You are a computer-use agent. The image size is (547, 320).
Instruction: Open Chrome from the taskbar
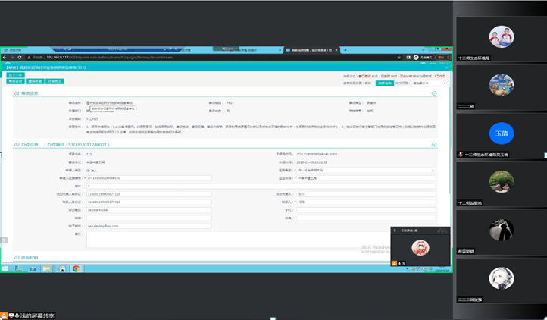click(x=75, y=268)
